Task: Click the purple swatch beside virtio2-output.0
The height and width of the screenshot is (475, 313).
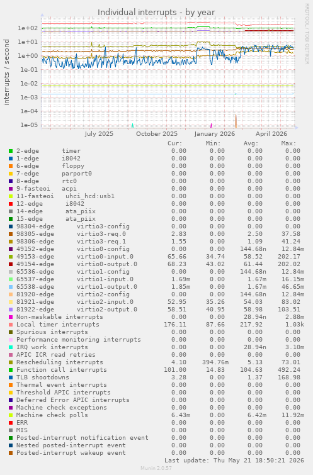Action: [11, 310]
